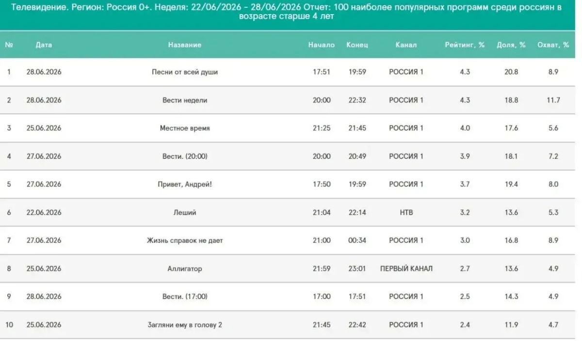582x343 pixels.
Task: Select program title 'Вести недели'
Action: (x=185, y=100)
